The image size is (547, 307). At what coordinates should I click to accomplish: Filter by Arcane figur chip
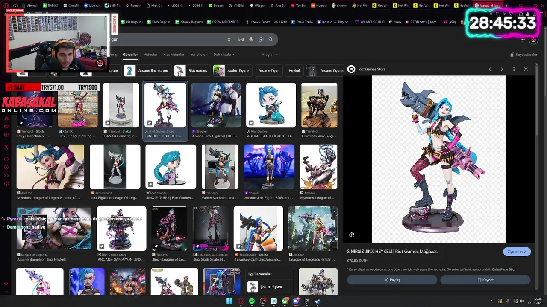[269, 71]
